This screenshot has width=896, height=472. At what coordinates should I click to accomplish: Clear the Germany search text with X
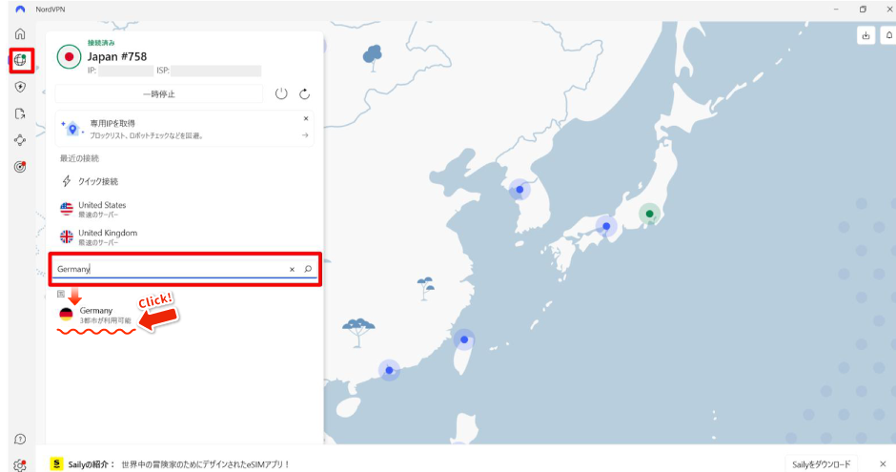point(292,269)
